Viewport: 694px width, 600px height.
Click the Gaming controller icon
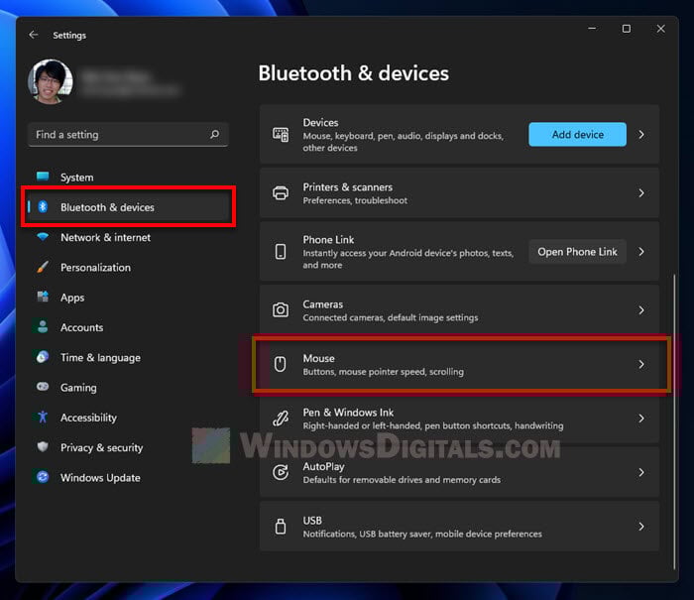[x=43, y=387]
